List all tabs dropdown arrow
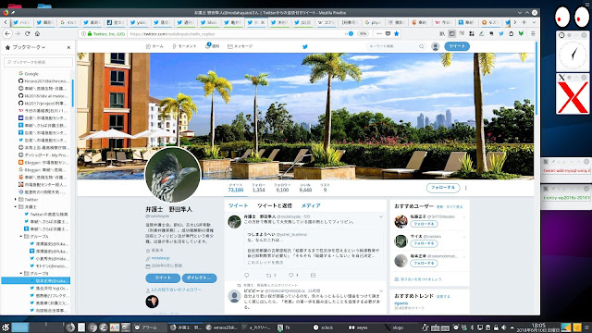Viewport: 592px width, 333px height. [x=534, y=22]
